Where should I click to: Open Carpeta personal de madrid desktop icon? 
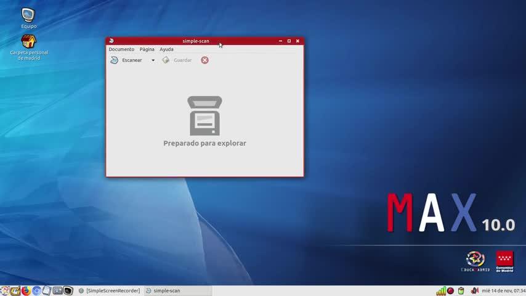point(29,47)
